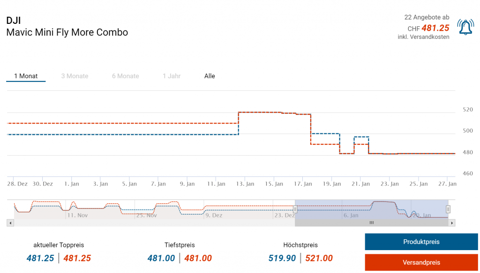Click the 22 Angebote ab text
Image resolution: width=480 pixels, height=273 pixels.
pyautogui.click(x=427, y=17)
